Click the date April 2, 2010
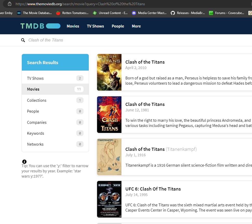The image size is (252, 224). [x=136, y=68]
